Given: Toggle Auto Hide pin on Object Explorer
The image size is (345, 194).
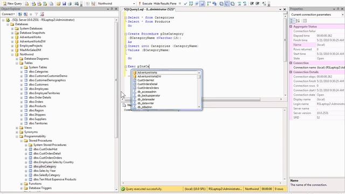Looking at the screenshot, I should 112,9.
